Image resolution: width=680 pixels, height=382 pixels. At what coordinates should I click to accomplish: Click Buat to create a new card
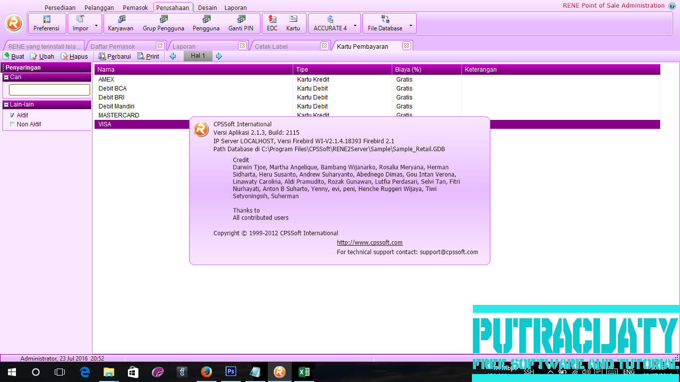click(13, 56)
